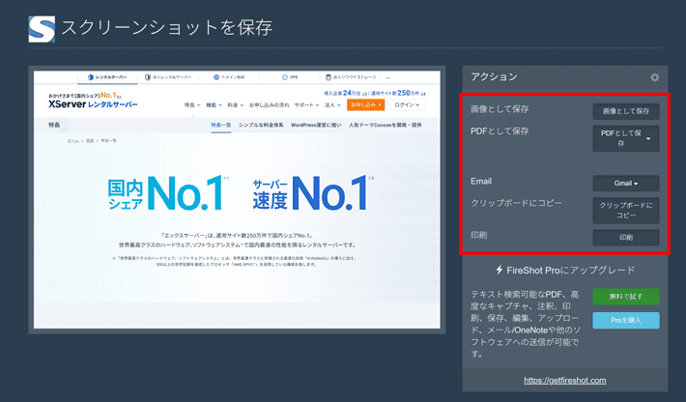Click the スクリーンショットを保存 page title
The width and height of the screenshot is (686, 402).
tap(167, 28)
